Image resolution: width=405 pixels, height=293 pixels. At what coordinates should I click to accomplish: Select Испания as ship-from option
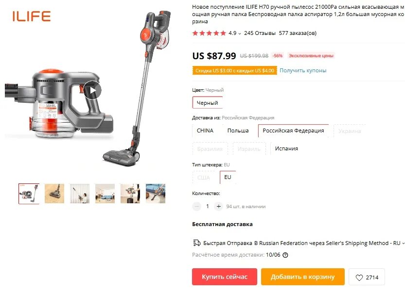pos(286,149)
